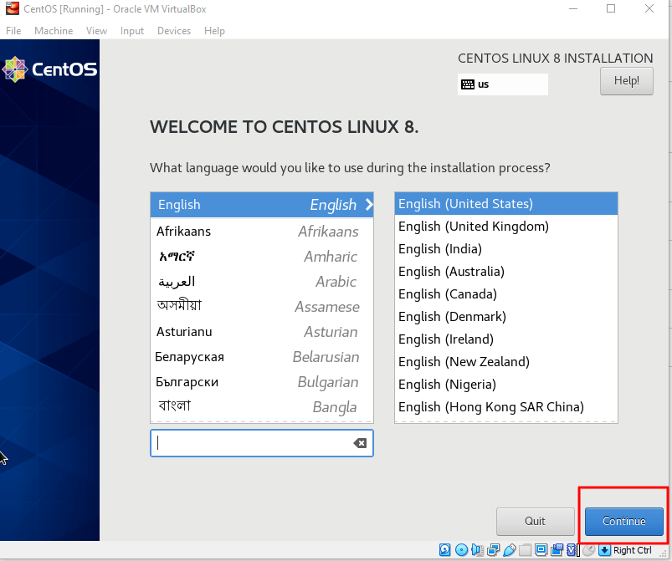Click the us keyboard layout indicator
The height and width of the screenshot is (561, 672).
point(503,84)
